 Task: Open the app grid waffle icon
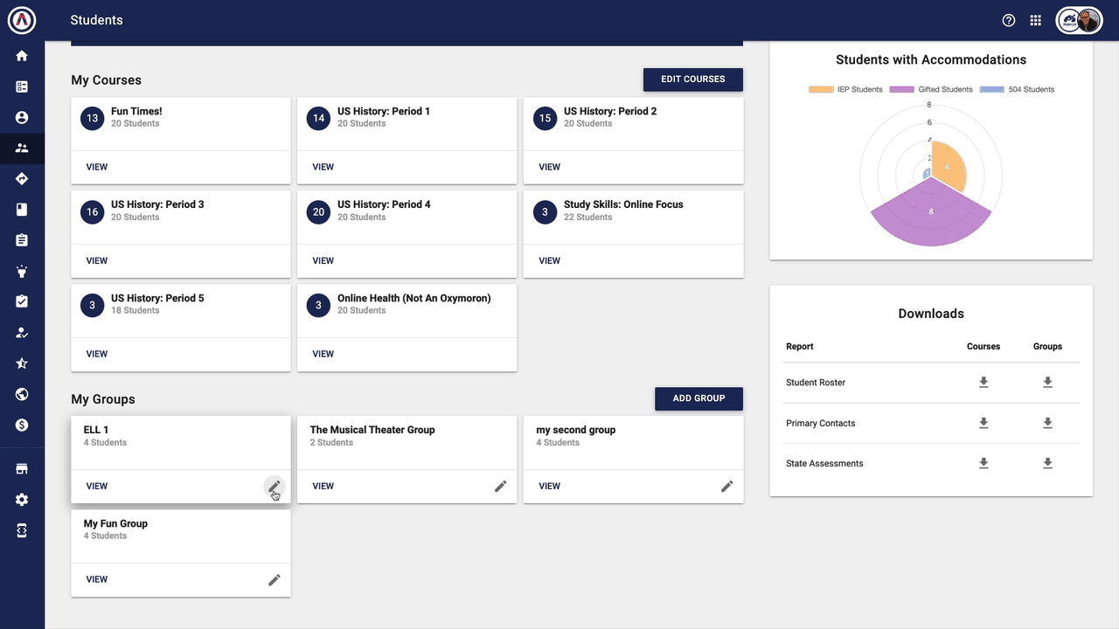[x=1035, y=19]
